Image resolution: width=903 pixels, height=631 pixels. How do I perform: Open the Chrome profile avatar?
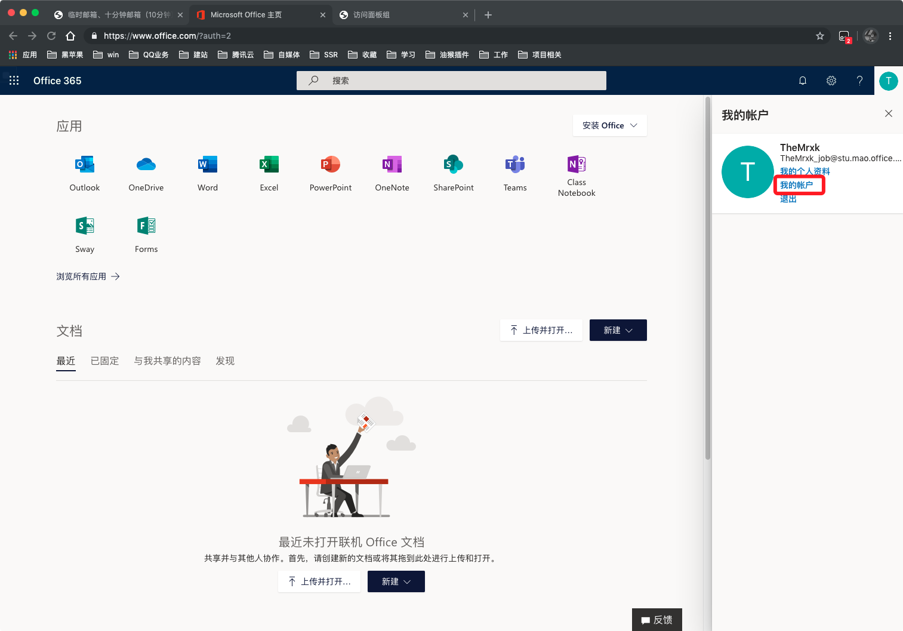pyautogui.click(x=871, y=36)
